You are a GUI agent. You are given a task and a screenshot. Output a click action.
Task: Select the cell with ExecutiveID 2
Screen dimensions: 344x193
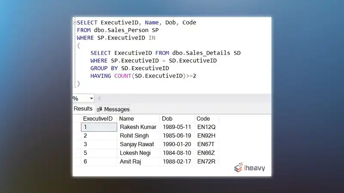[99, 136]
